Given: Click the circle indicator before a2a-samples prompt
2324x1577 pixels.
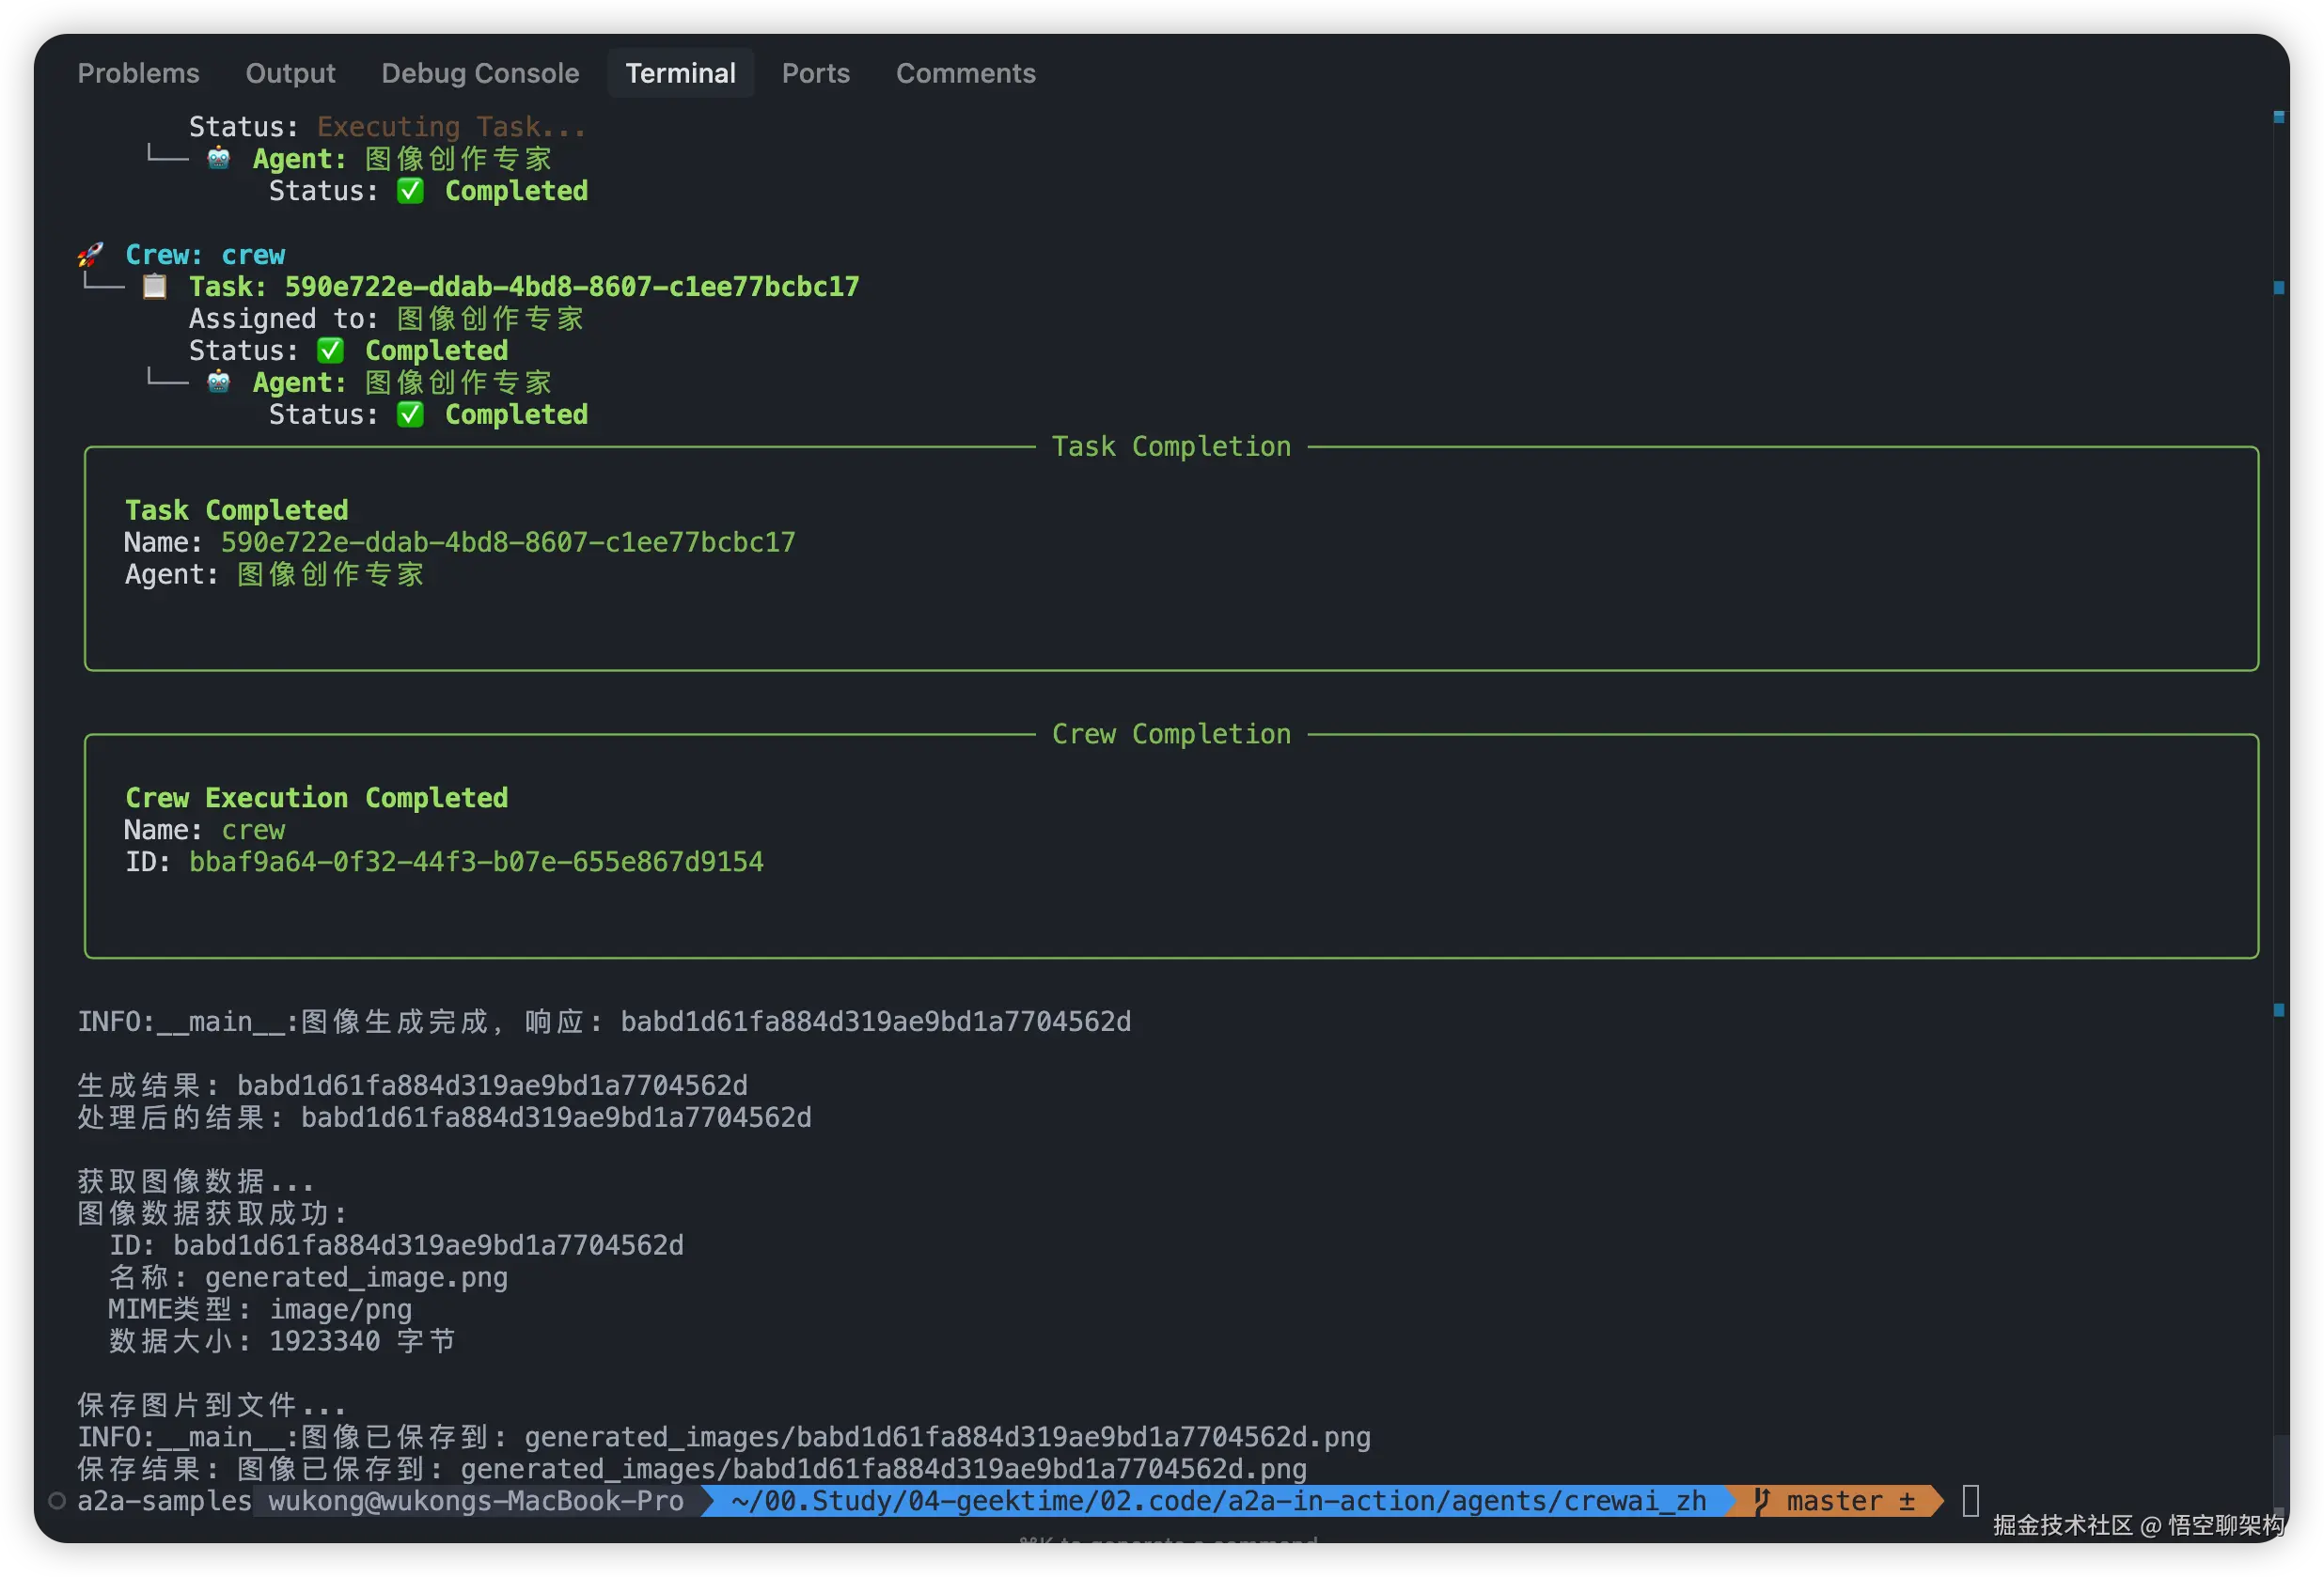Looking at the screenshot, I should [57, 1500].
